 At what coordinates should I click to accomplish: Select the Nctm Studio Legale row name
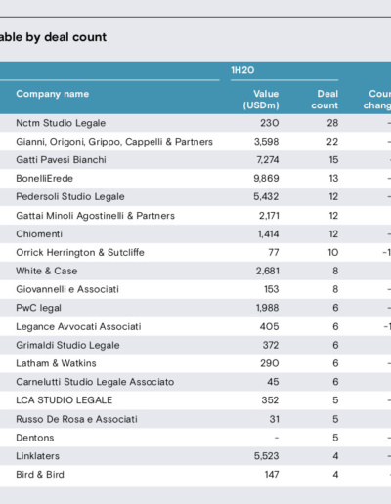coord(61,123)
